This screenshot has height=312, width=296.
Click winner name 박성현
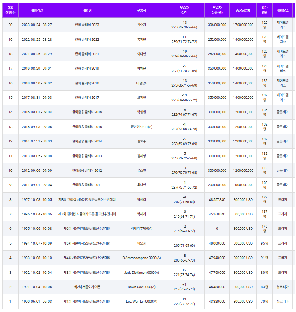(142, 112)
